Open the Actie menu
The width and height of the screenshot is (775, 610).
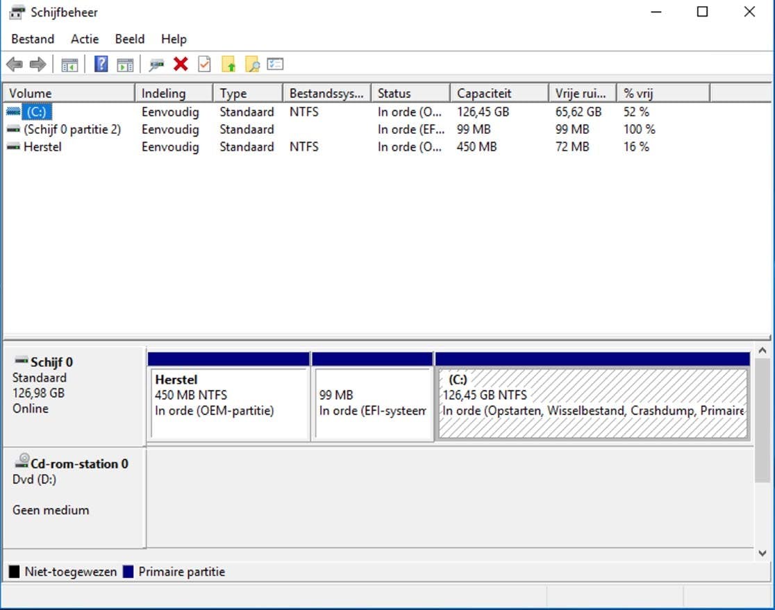pos(85,39)
